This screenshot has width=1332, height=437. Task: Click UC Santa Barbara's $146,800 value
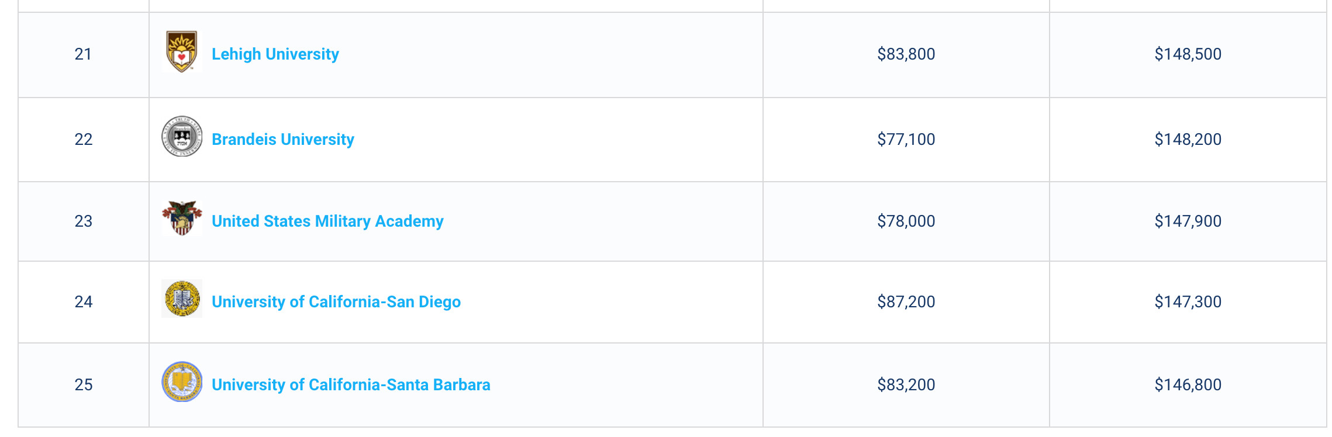pyautogui.click(x=1188, y=385)
